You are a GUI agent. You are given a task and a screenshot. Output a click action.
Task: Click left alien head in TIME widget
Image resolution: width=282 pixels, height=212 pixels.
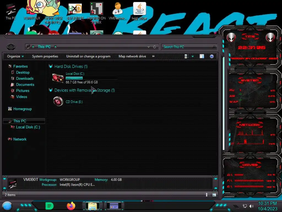point(231,37)
